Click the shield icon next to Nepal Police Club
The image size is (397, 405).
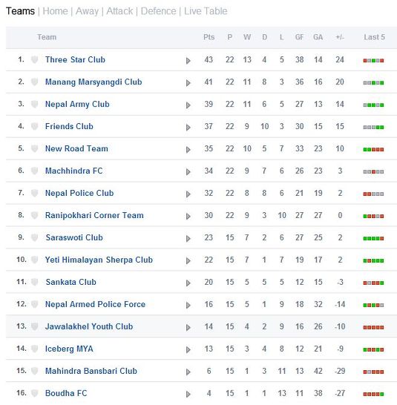[34, 193]
